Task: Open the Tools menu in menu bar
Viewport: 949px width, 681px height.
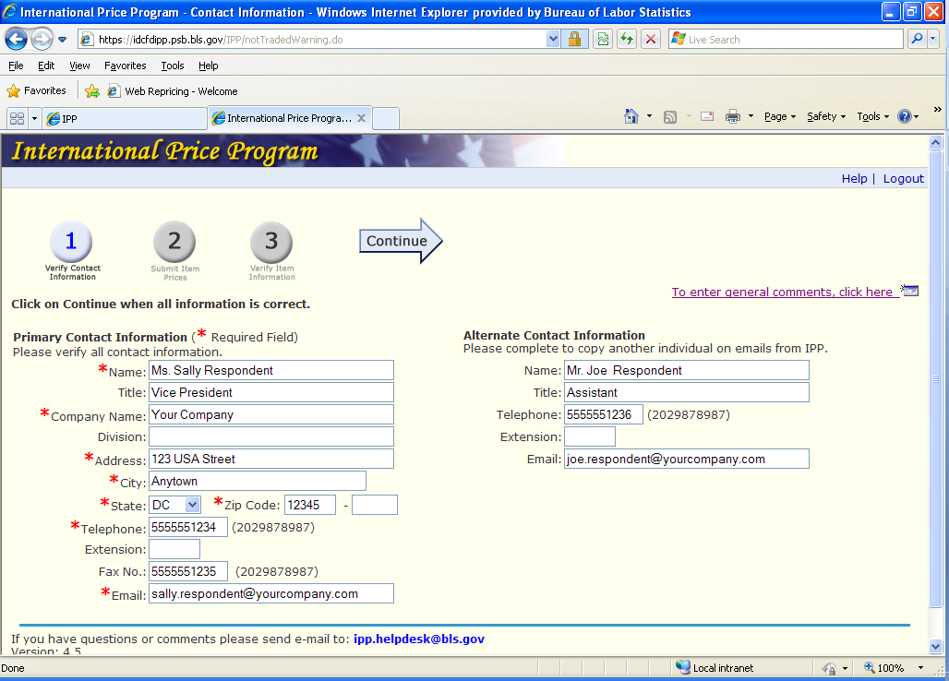Action: click(172, 66)
